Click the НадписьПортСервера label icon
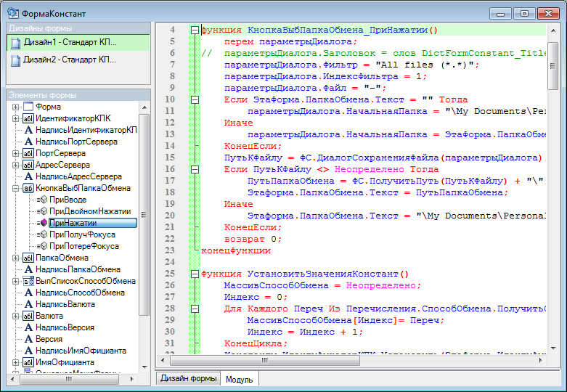 click(x=28, y=142)
